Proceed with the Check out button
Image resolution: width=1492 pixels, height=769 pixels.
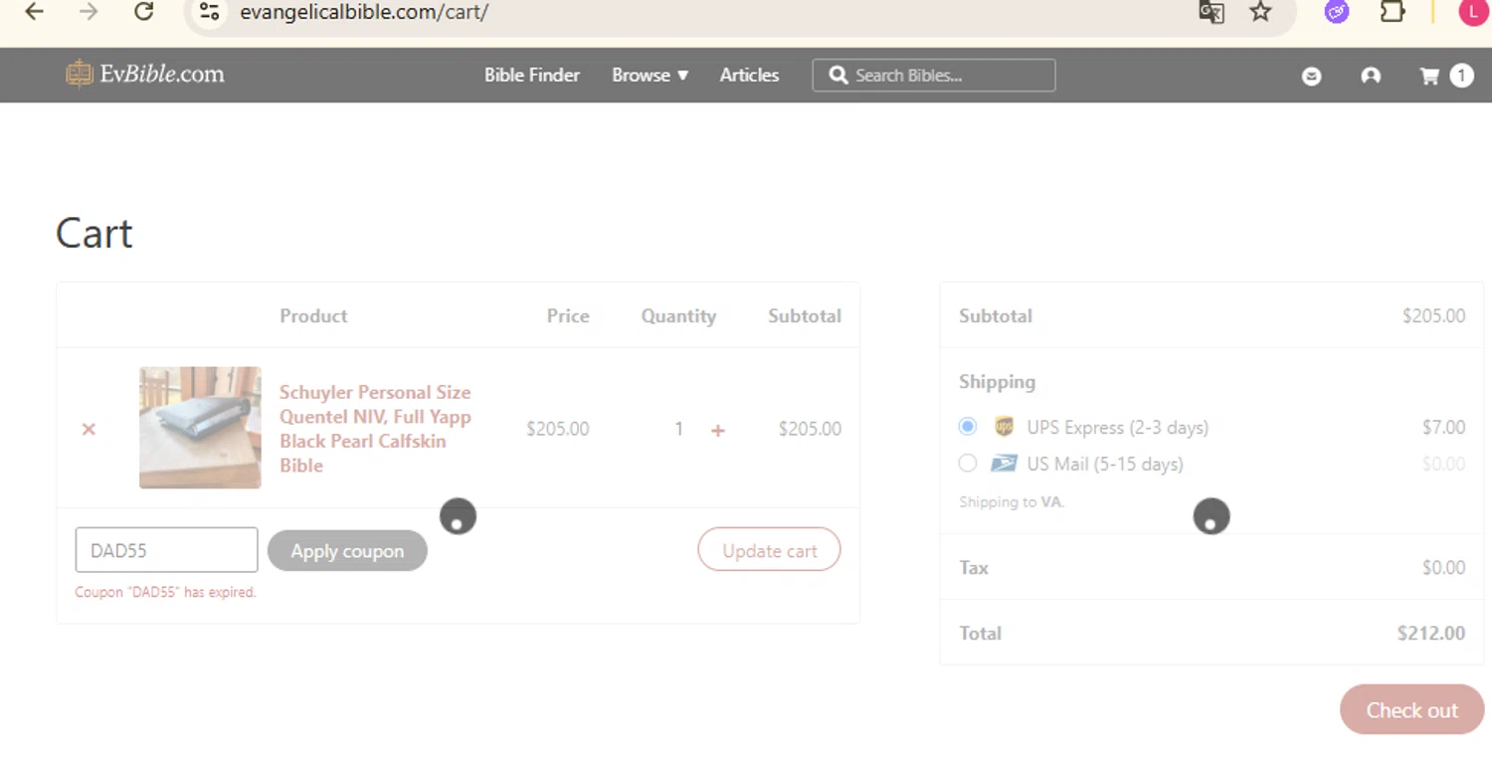[x=1412, y=709]
